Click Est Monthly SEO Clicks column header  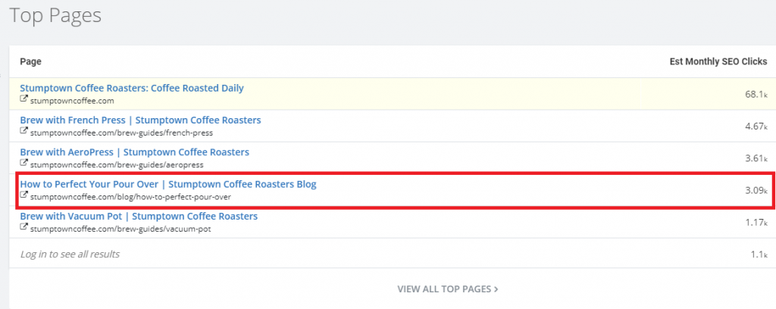(x=718, y=62)
